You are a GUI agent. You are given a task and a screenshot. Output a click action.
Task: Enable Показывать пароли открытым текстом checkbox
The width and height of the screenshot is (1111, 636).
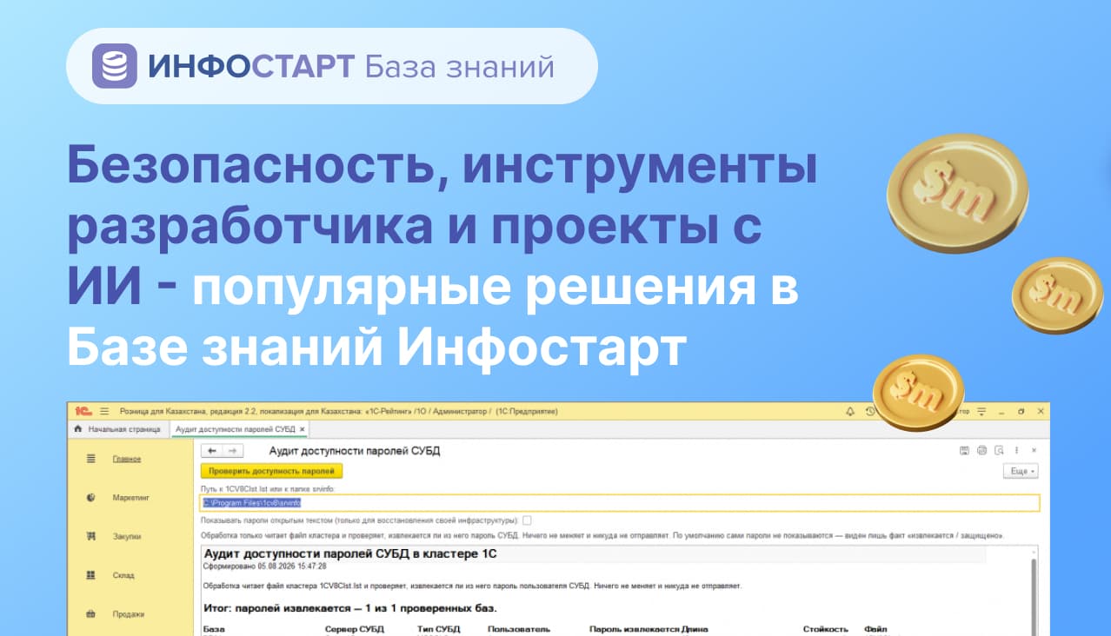[527, 520]
